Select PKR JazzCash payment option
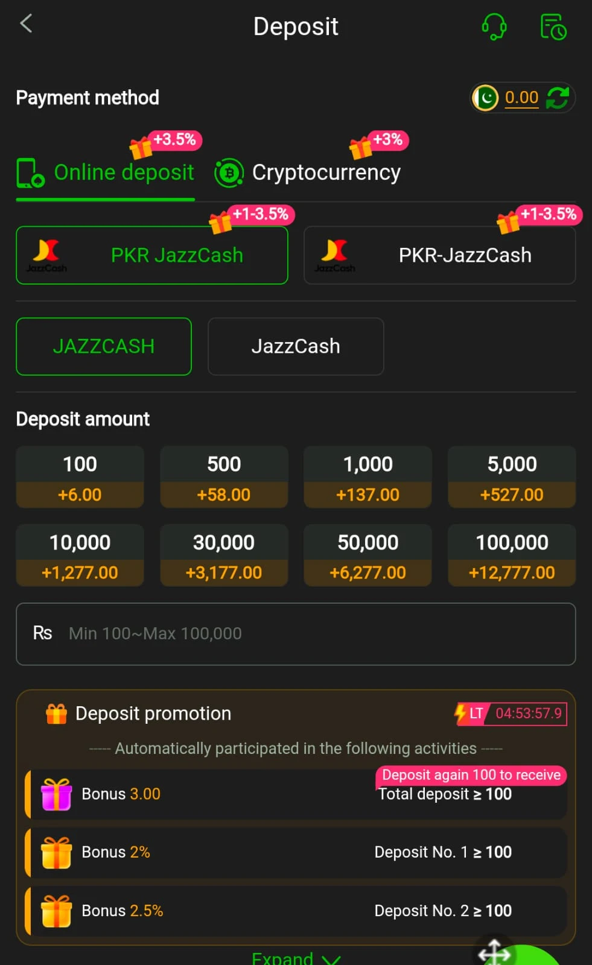 (151, 255)
